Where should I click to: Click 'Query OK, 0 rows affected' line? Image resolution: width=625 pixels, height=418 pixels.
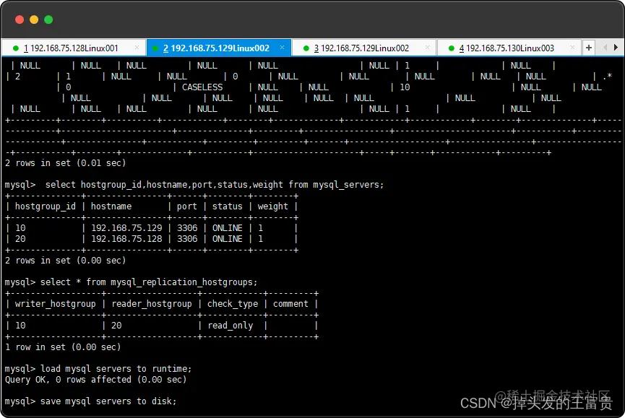(95, 380)
